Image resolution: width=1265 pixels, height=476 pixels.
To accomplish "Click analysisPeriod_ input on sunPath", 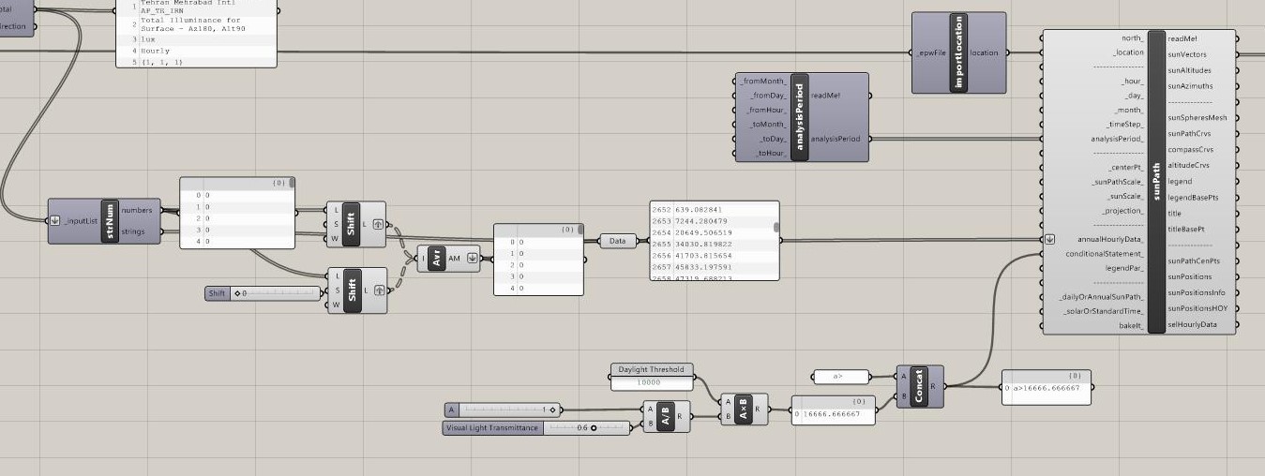I will click(x=1118, y=139).
